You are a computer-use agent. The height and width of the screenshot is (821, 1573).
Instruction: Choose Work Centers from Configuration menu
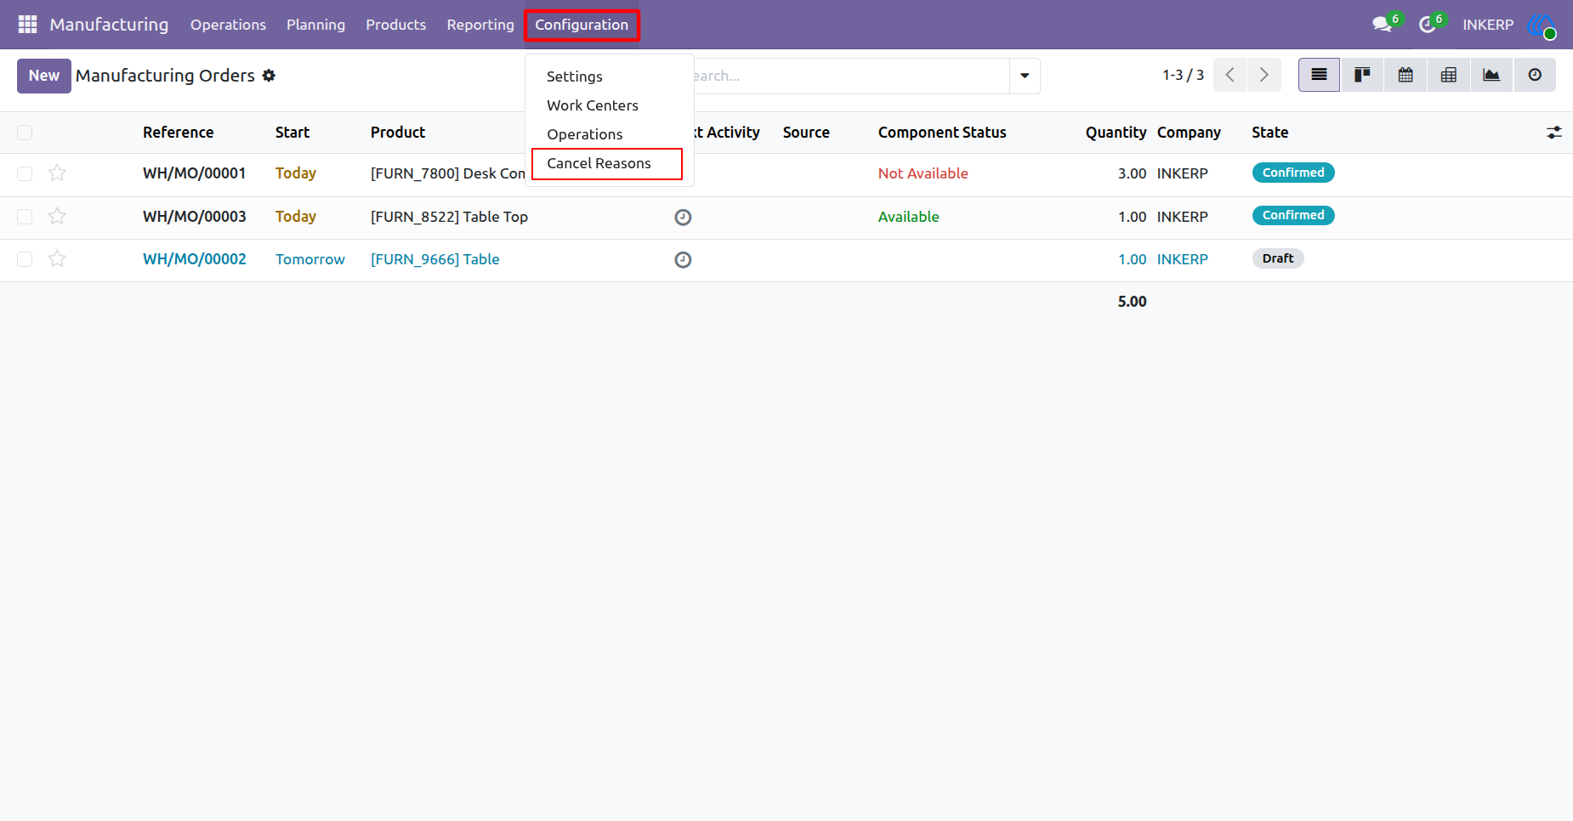click(x=593, y=105)
